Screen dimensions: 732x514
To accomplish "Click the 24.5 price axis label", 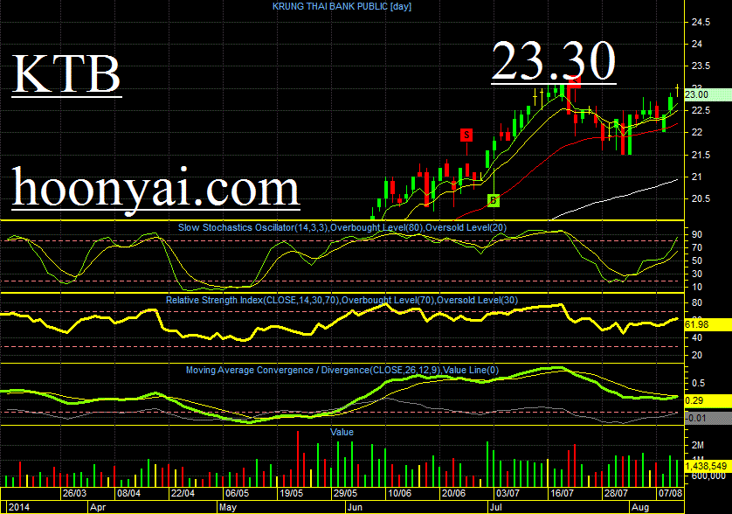I will click(701, 22).
